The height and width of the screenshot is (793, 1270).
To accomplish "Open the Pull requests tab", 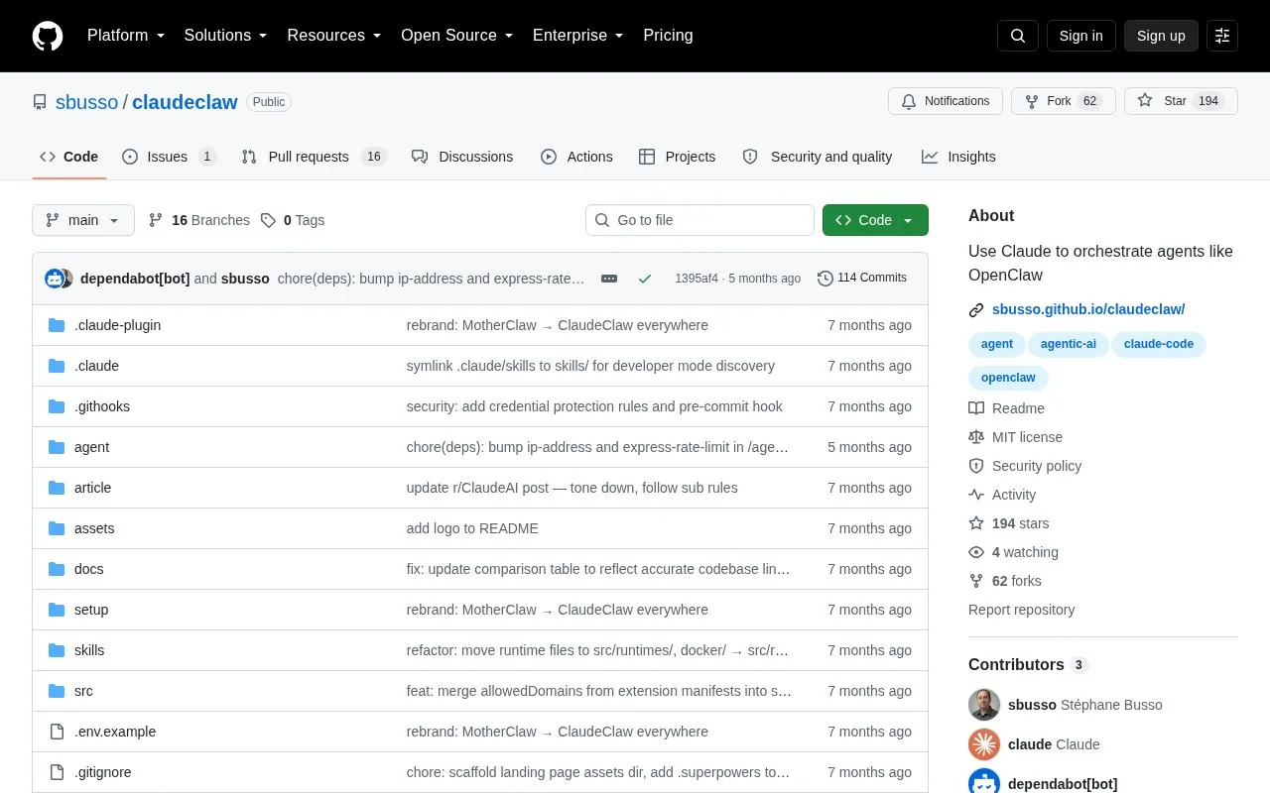I will [314, 157].
